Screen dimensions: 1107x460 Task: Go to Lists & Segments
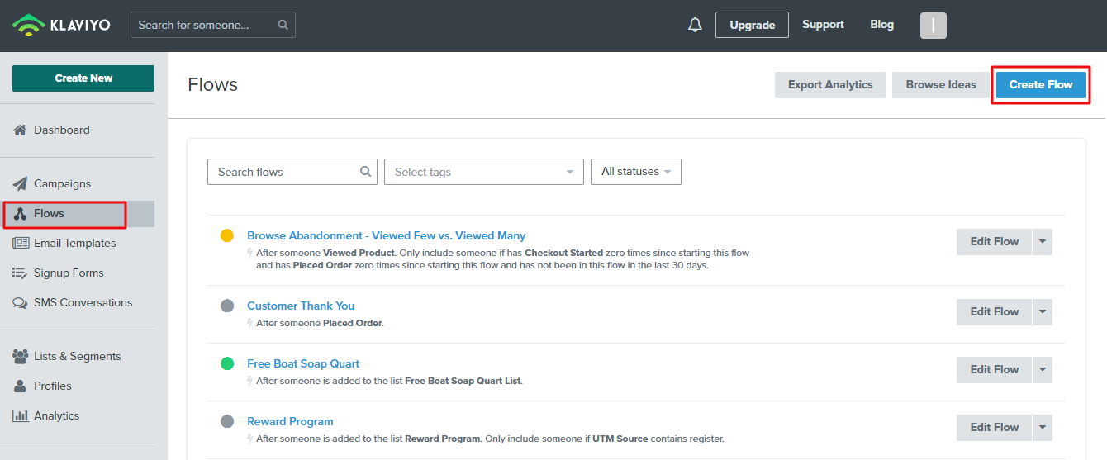pyautogui.click(x=77, y=356)
